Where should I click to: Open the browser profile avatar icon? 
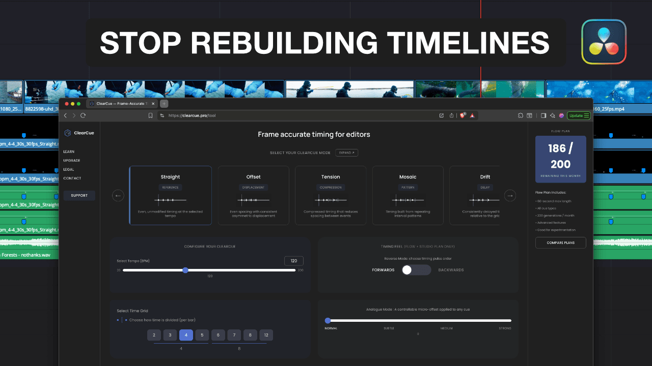click(560, 115)
